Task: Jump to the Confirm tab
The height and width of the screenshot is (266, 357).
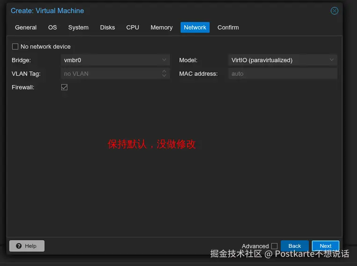Action: click(228, 28)
